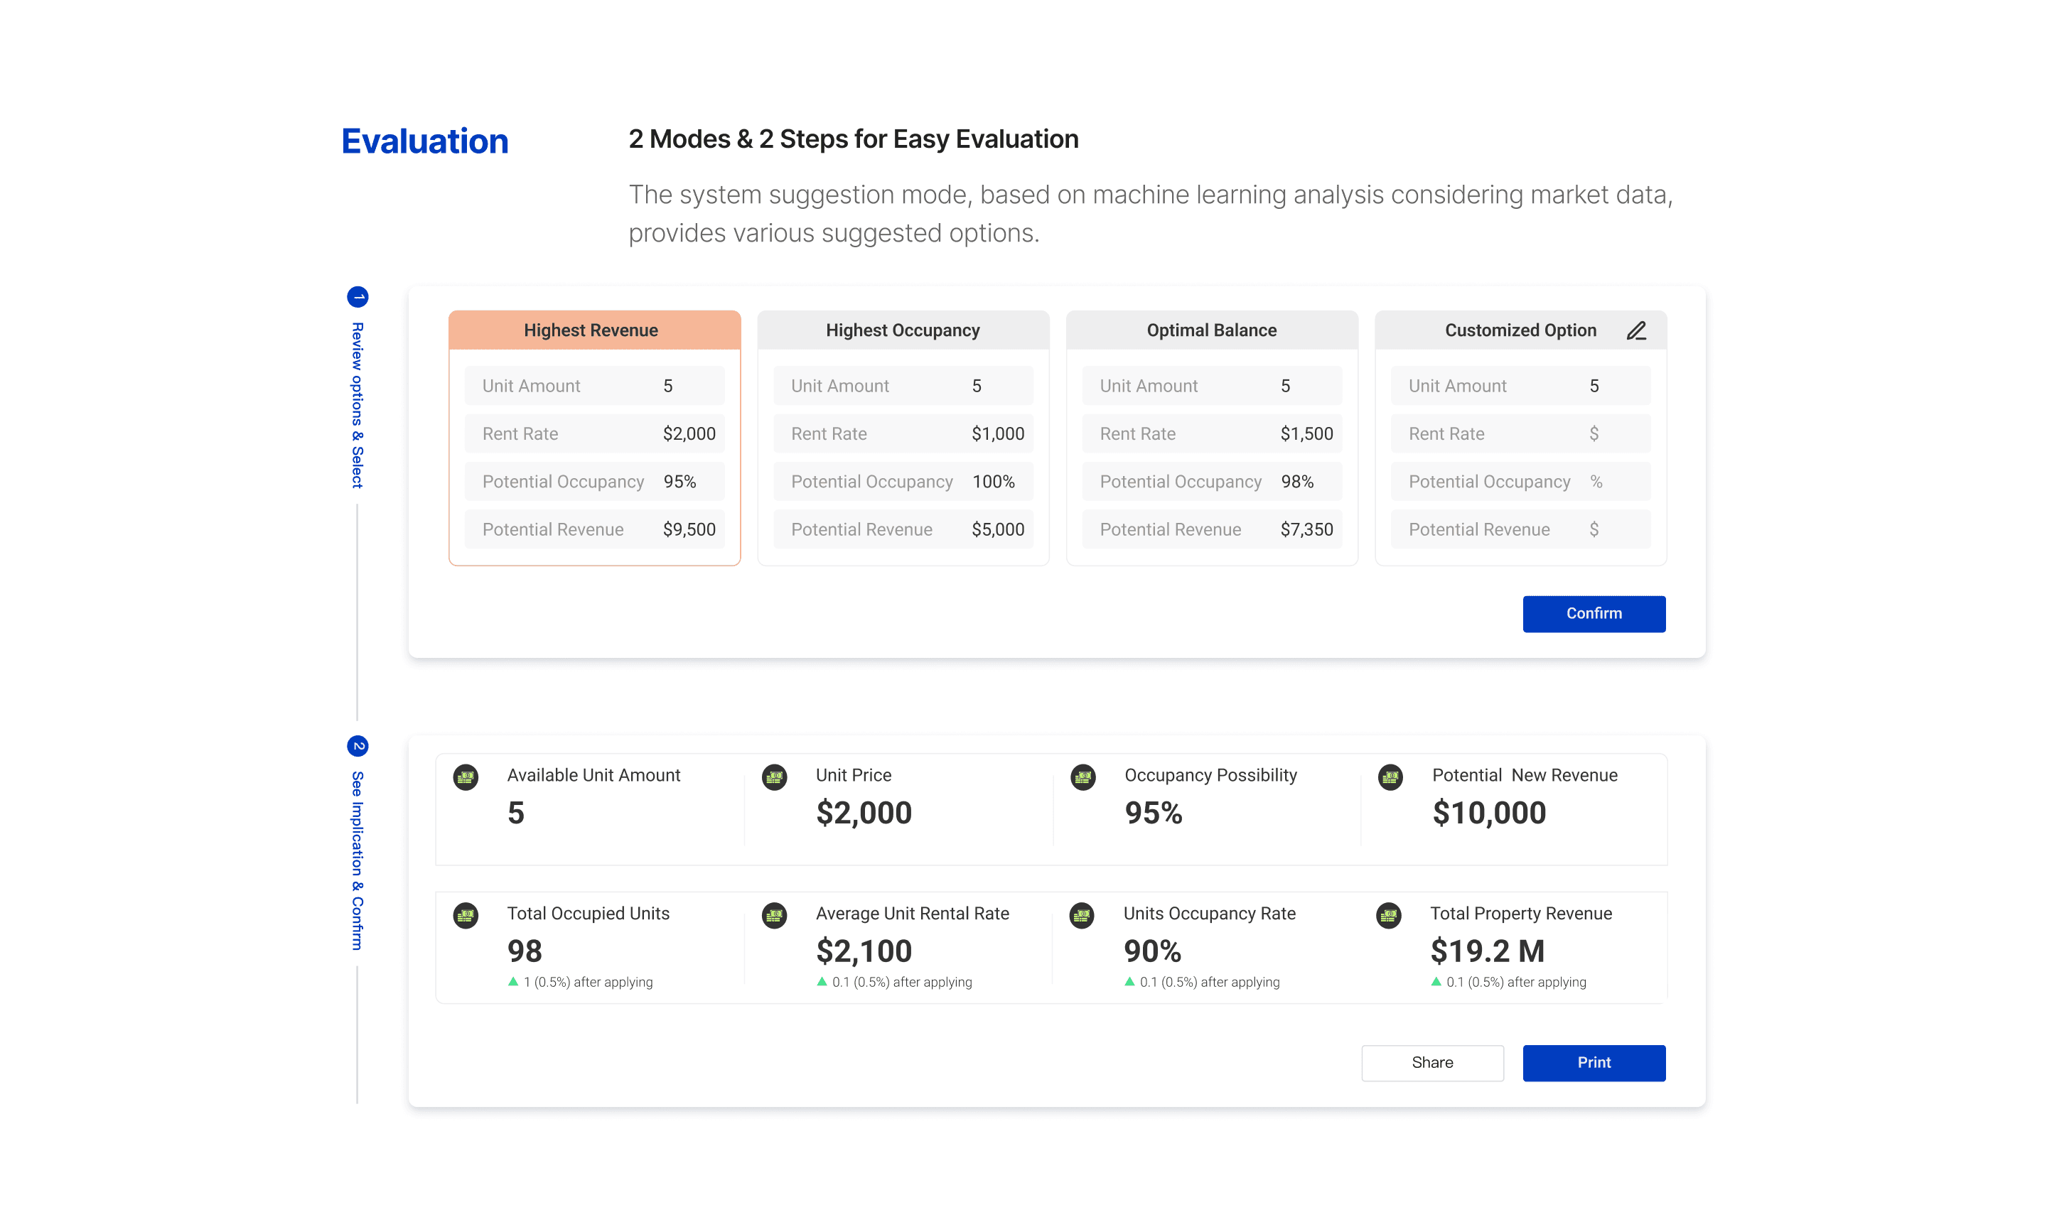The image size is (2047, 1227).
Task: Click the pencil edit icon on Customized Option
Action: pyautogui.click(x=1635, y=330)
